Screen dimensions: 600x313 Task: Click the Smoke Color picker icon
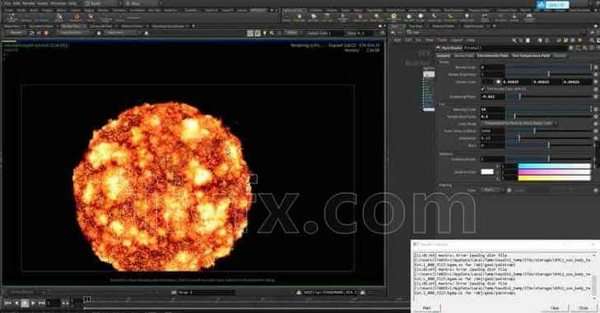pyautogui.click(x=498, y=82)
